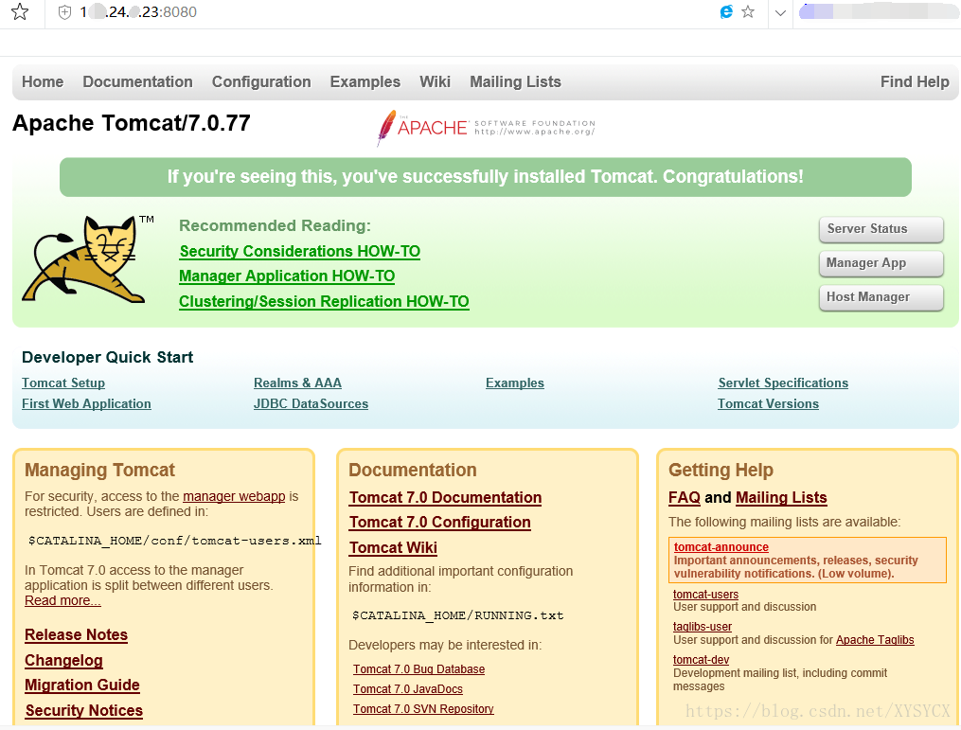Image resolution: width=961 pixels, height=730 pixels.
Task: Open Home in the navigation bar
Action: pyautogui.click(x=43, y=81)
